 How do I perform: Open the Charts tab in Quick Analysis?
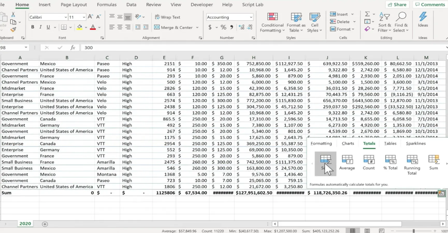pos(348,144)
